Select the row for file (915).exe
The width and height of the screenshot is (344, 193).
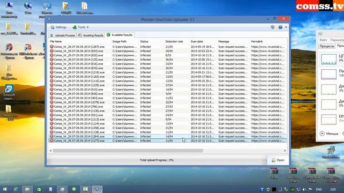[x=168, y=90]
